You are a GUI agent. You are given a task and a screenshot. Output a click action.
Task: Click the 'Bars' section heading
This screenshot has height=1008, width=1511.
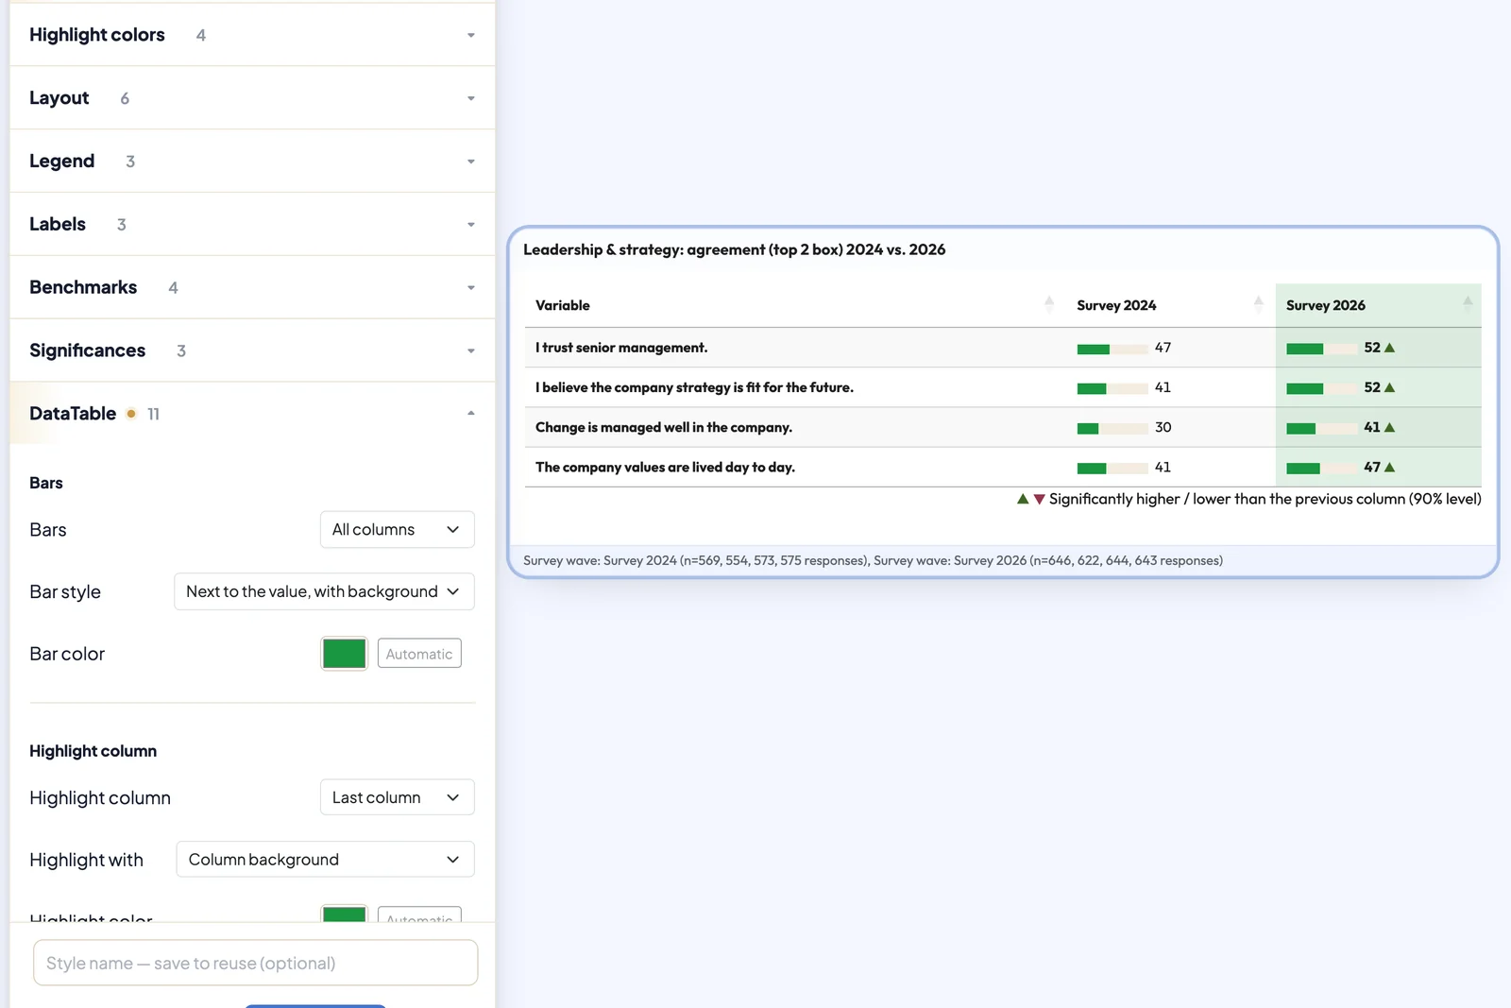45,483
